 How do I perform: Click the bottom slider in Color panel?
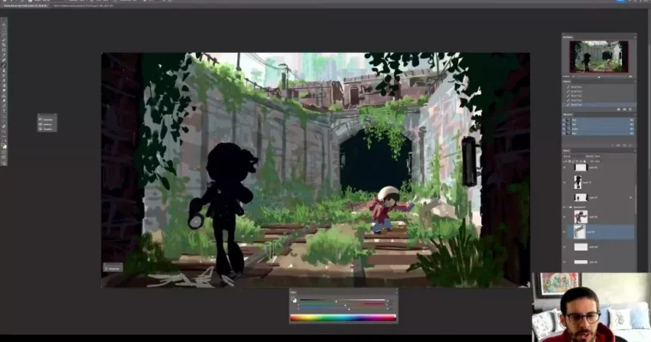point(343,309)
